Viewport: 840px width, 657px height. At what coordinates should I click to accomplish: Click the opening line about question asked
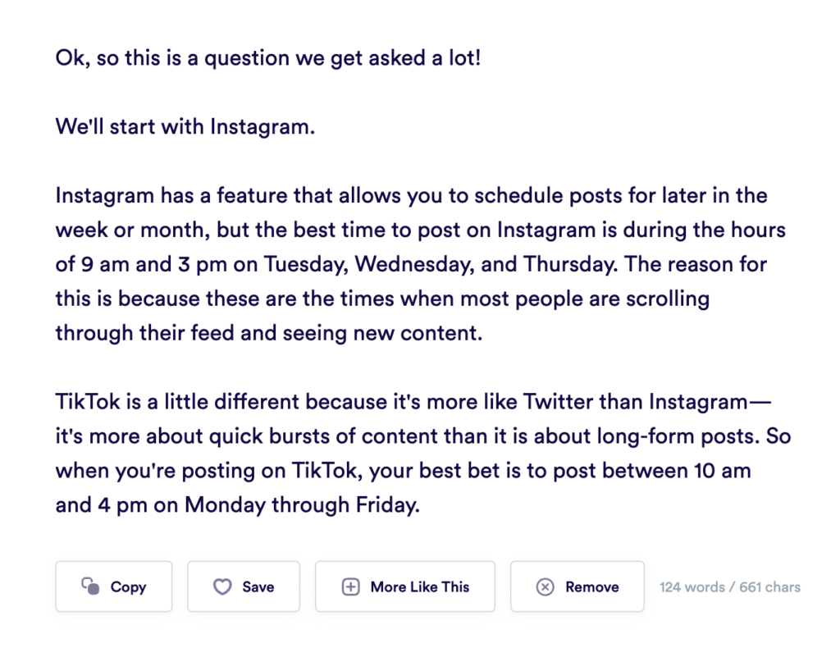point(268,58)
